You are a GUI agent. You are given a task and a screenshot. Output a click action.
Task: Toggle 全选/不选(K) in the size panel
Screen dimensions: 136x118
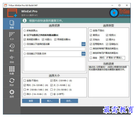31,81
